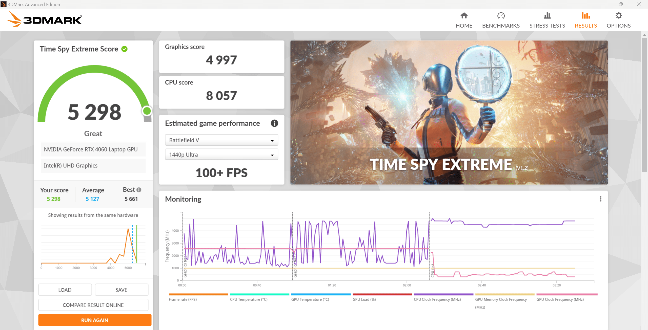Open Stress Tests bar chart icon
This screenshot has height=330, width=648.
(x=547, y=16)
